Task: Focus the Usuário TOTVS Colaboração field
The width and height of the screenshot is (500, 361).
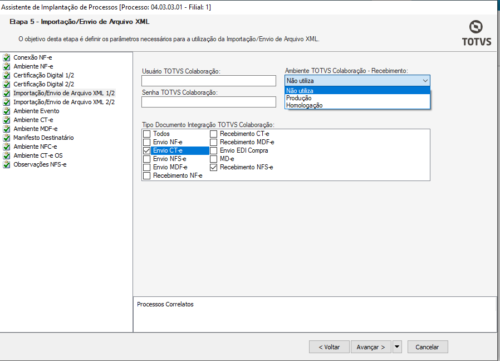Action: pyautogui.click(x=209, y=81)
